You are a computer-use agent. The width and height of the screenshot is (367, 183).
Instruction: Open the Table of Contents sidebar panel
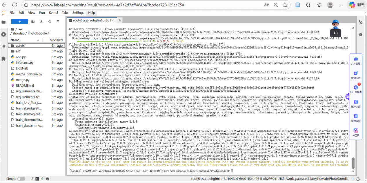(3, 46)
